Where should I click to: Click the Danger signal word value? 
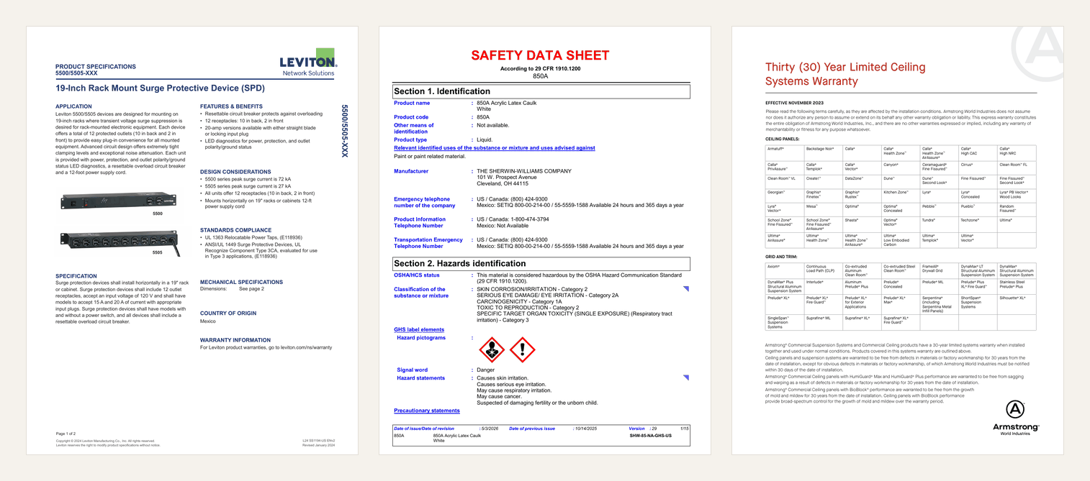[486, 370]
